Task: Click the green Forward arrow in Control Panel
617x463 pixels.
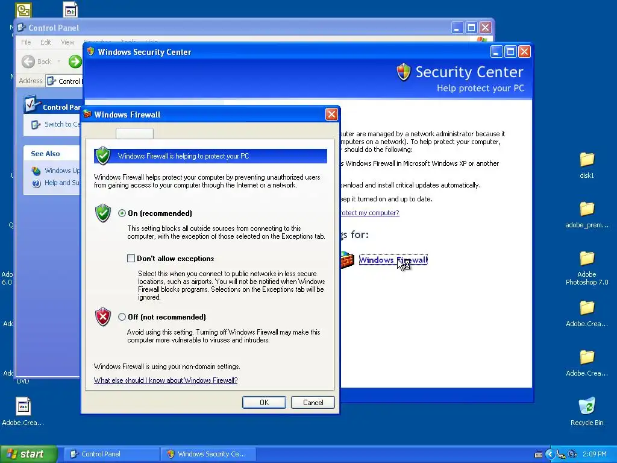Action: (75, 61)
